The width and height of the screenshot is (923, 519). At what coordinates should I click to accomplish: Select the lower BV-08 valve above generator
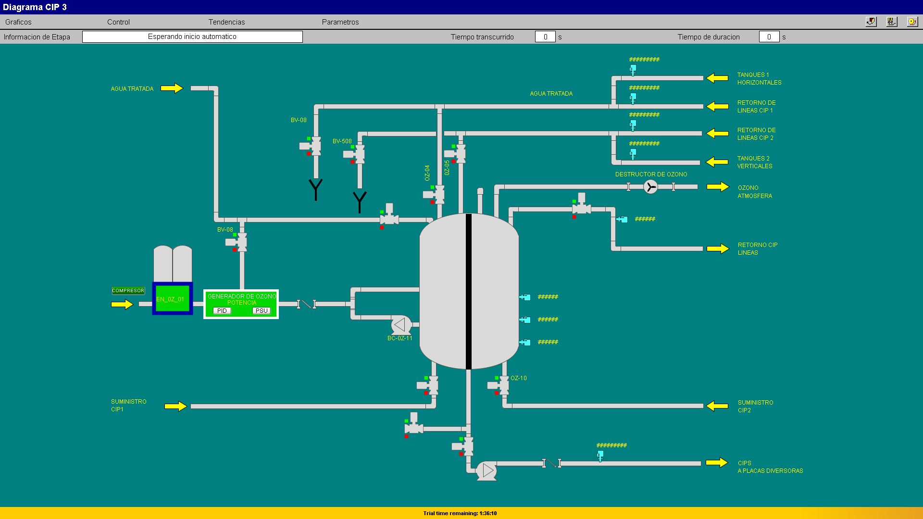click(x=237, y=242)
